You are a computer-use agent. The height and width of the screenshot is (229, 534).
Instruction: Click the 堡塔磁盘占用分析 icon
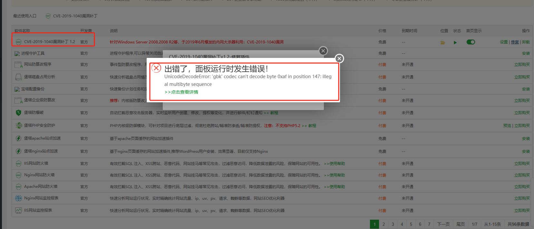18,77
